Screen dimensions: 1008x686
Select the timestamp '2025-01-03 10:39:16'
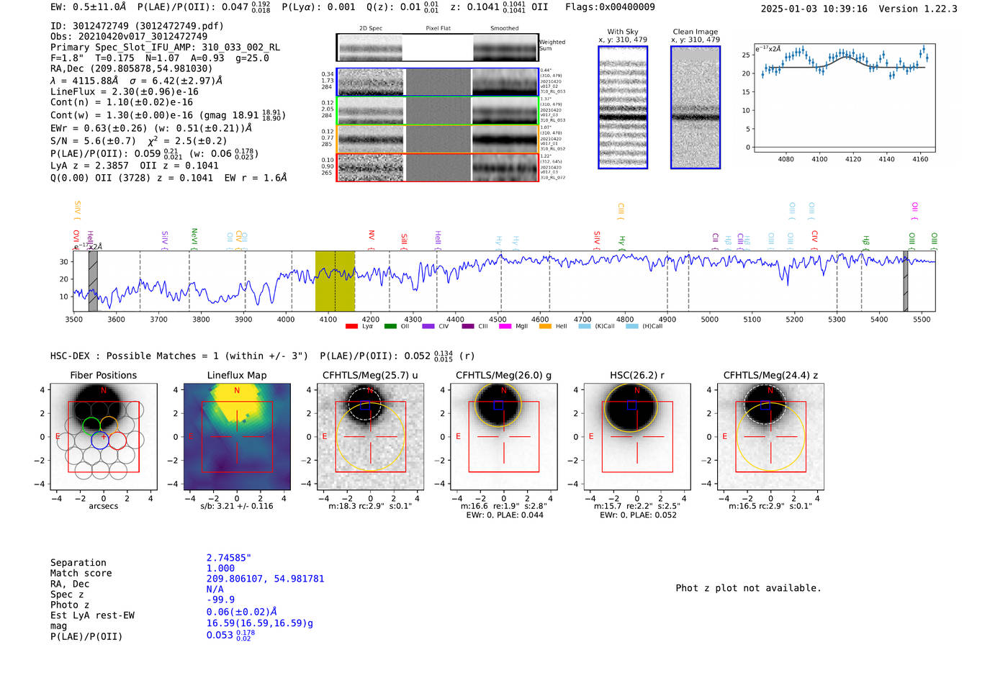(x=814, y=9)
